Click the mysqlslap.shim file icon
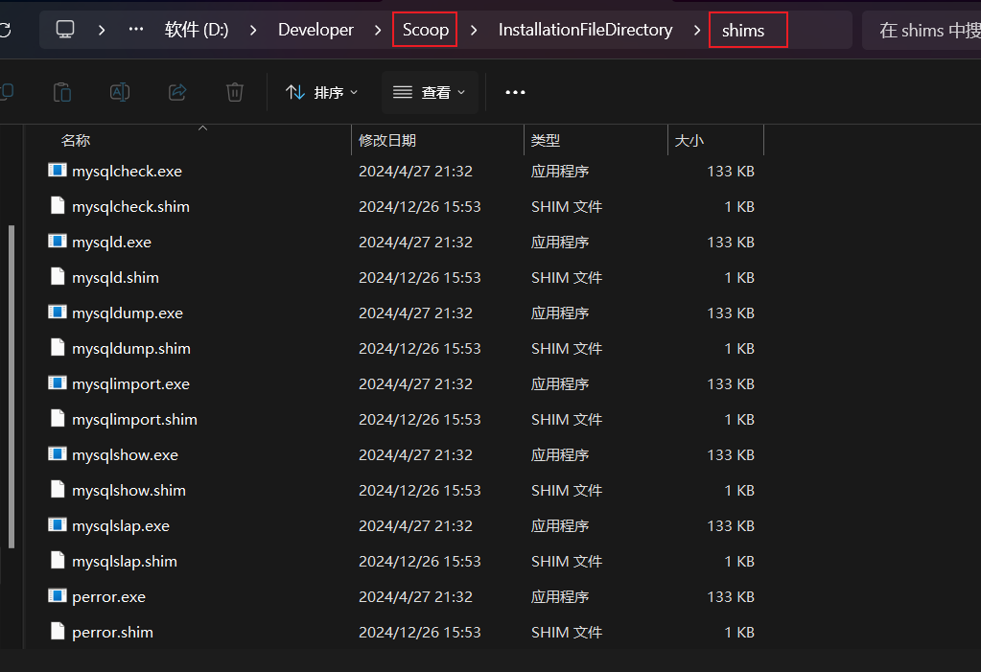The width and height of the screenshot is (981, 672). [x=58, y=561]
